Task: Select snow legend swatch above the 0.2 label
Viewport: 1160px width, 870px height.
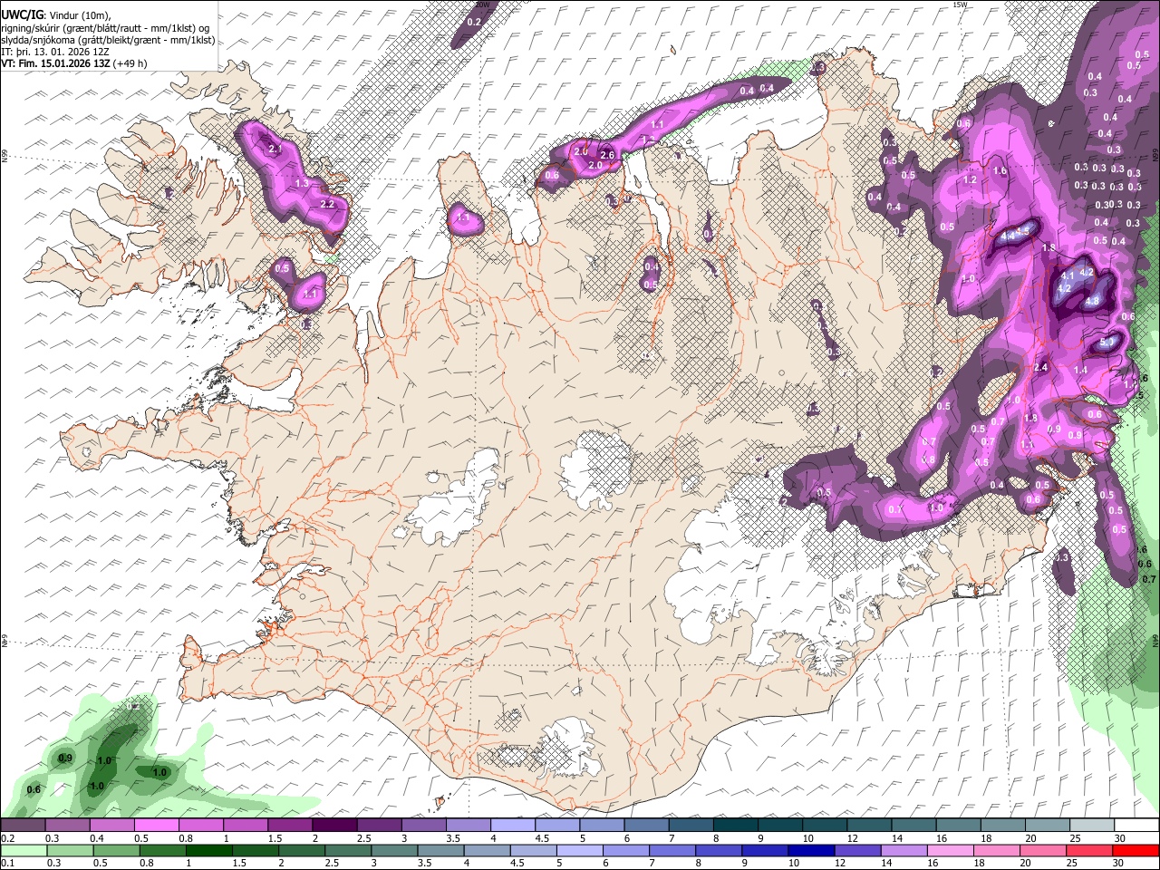Action: click(x=23, y=826)
